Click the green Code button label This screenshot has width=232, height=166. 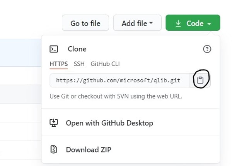194,23
